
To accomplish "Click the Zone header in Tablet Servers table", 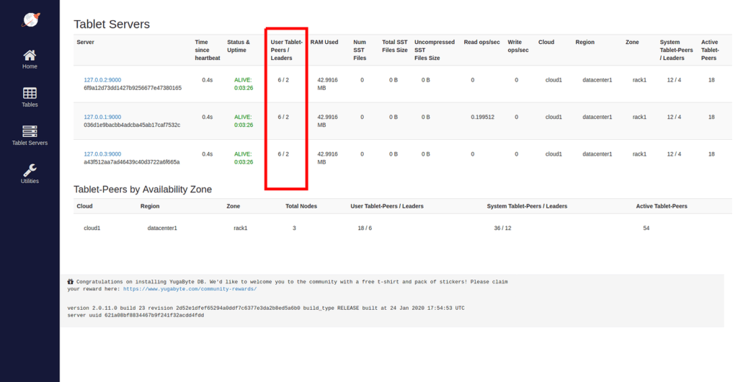I will pos(632,43).
